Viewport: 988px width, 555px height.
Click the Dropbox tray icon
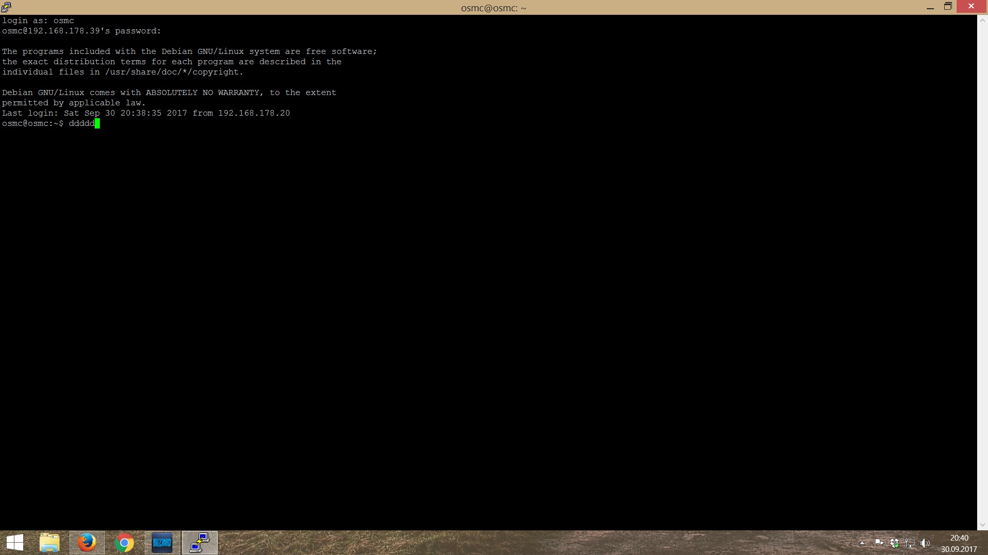[894, 543]
